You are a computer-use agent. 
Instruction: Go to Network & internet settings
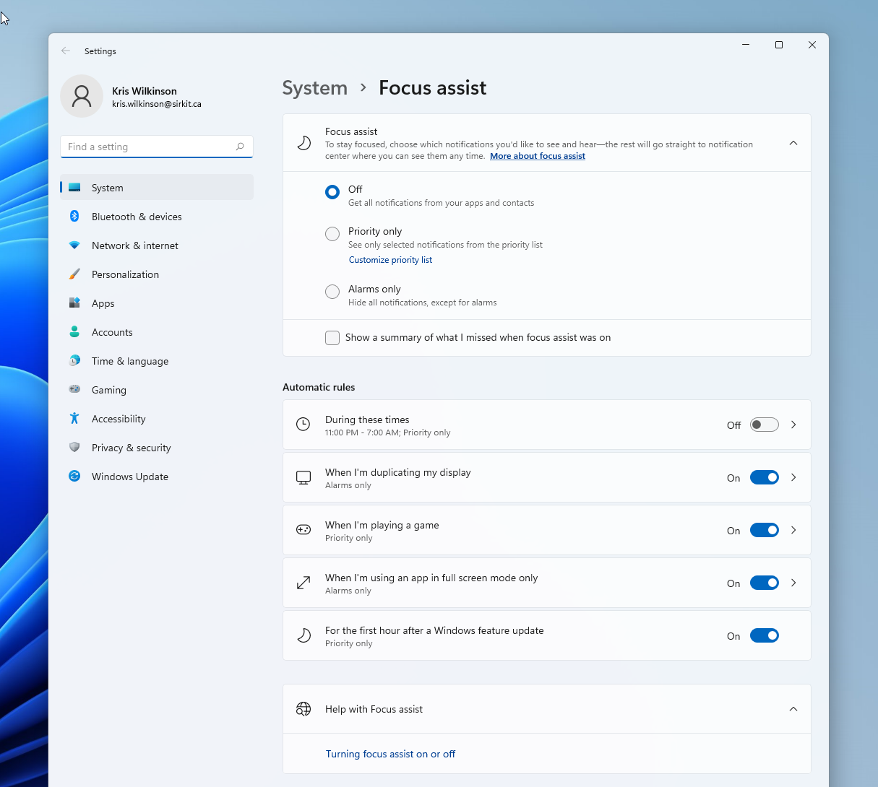coord(157,245)
